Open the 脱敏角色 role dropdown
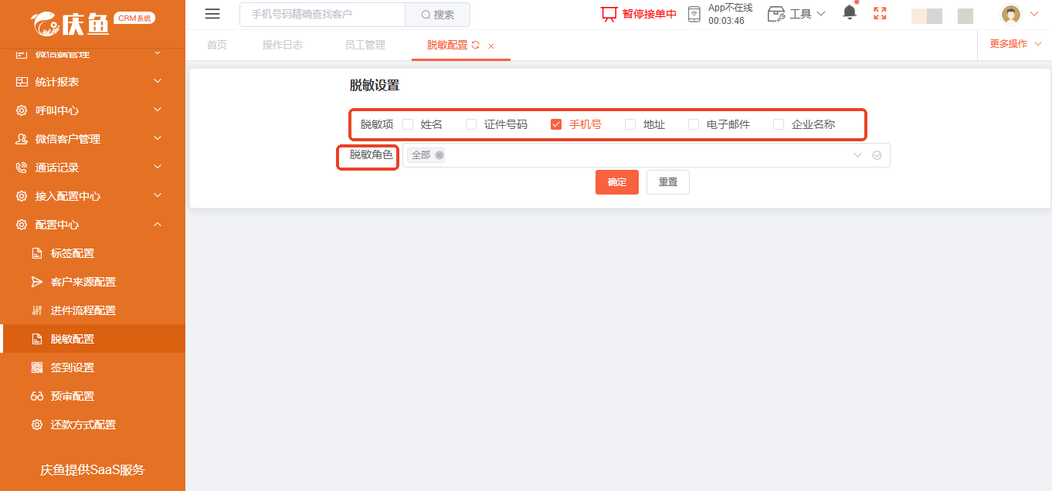Viewport: 1052px width, 491px height. [x=857, y=155]
